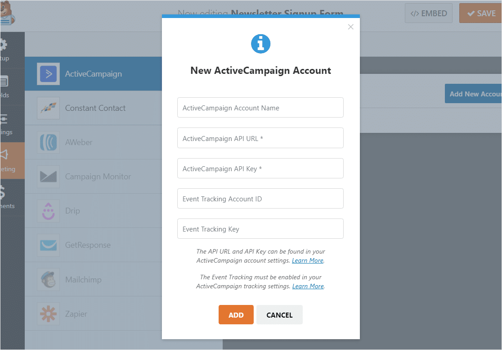Select the Mailchimp monkey icon

click(48, 279)
